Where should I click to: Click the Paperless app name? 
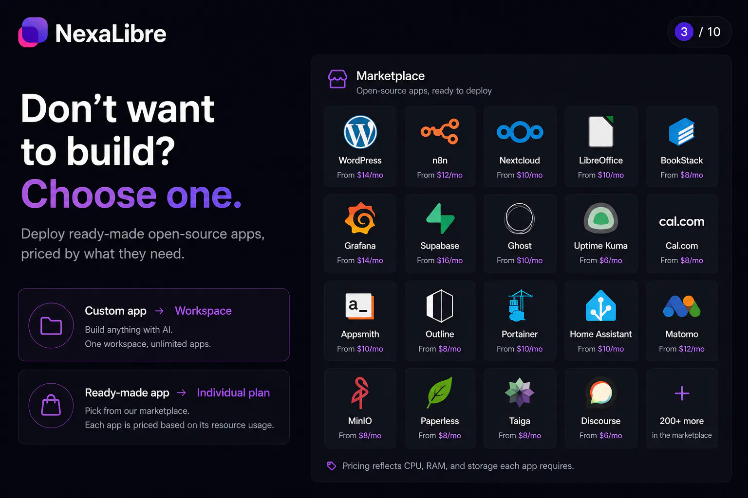[x=440, y=421]
